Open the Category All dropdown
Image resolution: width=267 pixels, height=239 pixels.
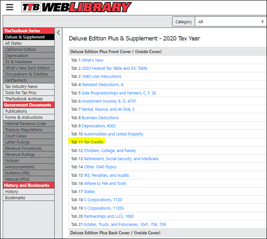coord(231,22)
